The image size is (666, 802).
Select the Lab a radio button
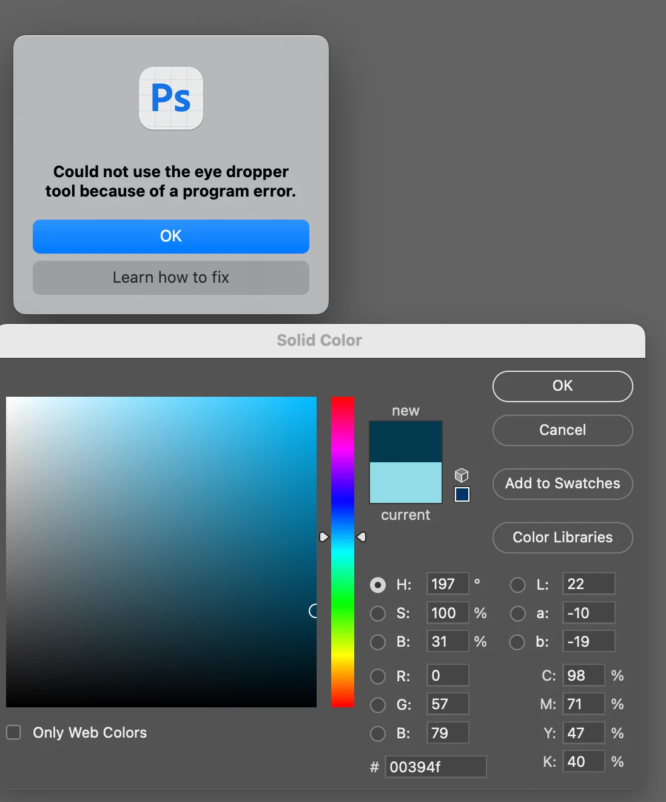517,613
